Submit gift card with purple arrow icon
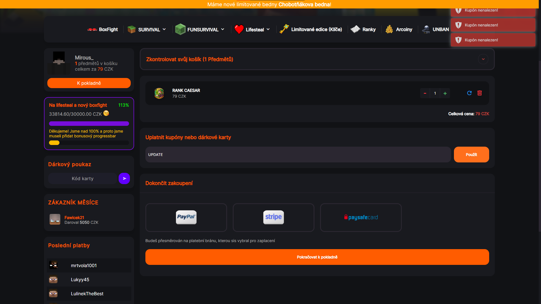The image size is (541, 304). coord(124,178)
